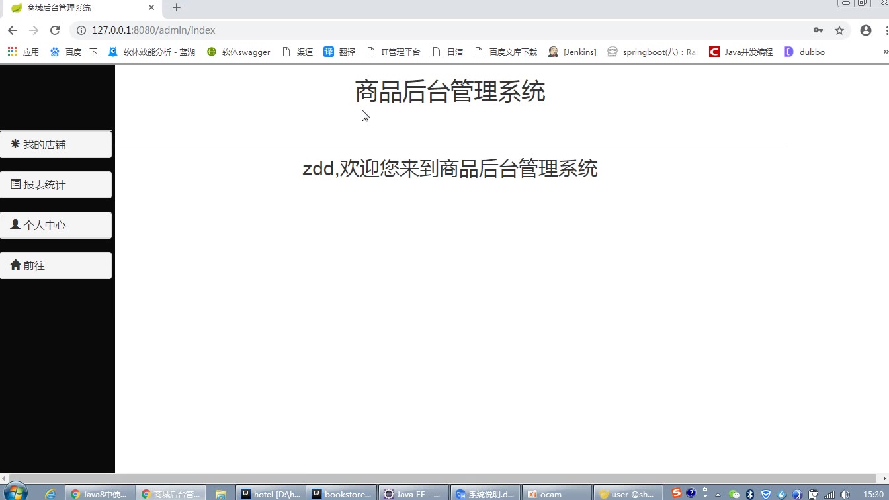The image size is (889, 500).
Task: Open the springboot bookmark
Action: (652, 52)
